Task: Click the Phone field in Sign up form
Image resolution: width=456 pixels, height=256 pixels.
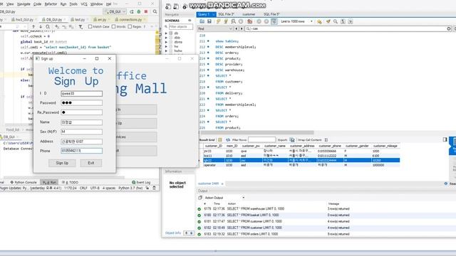Action: point(81,151)
